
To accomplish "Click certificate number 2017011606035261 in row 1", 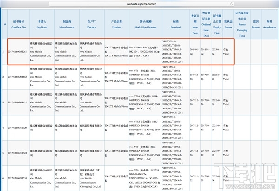I will (17, 52).
